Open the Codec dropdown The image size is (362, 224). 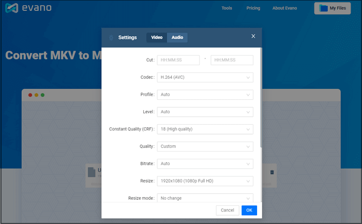click(205, 78)
